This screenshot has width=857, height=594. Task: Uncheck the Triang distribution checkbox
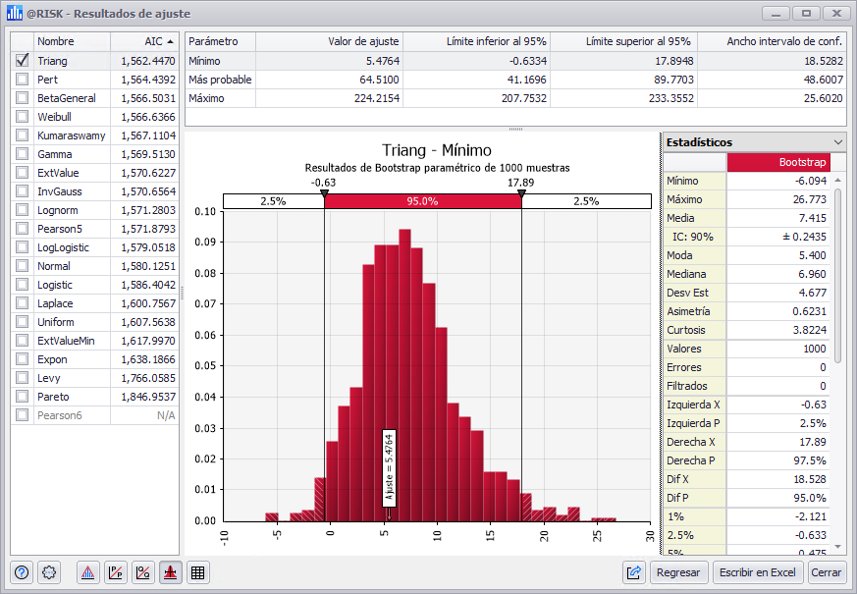pyautogui.click(x=23, y=61)
